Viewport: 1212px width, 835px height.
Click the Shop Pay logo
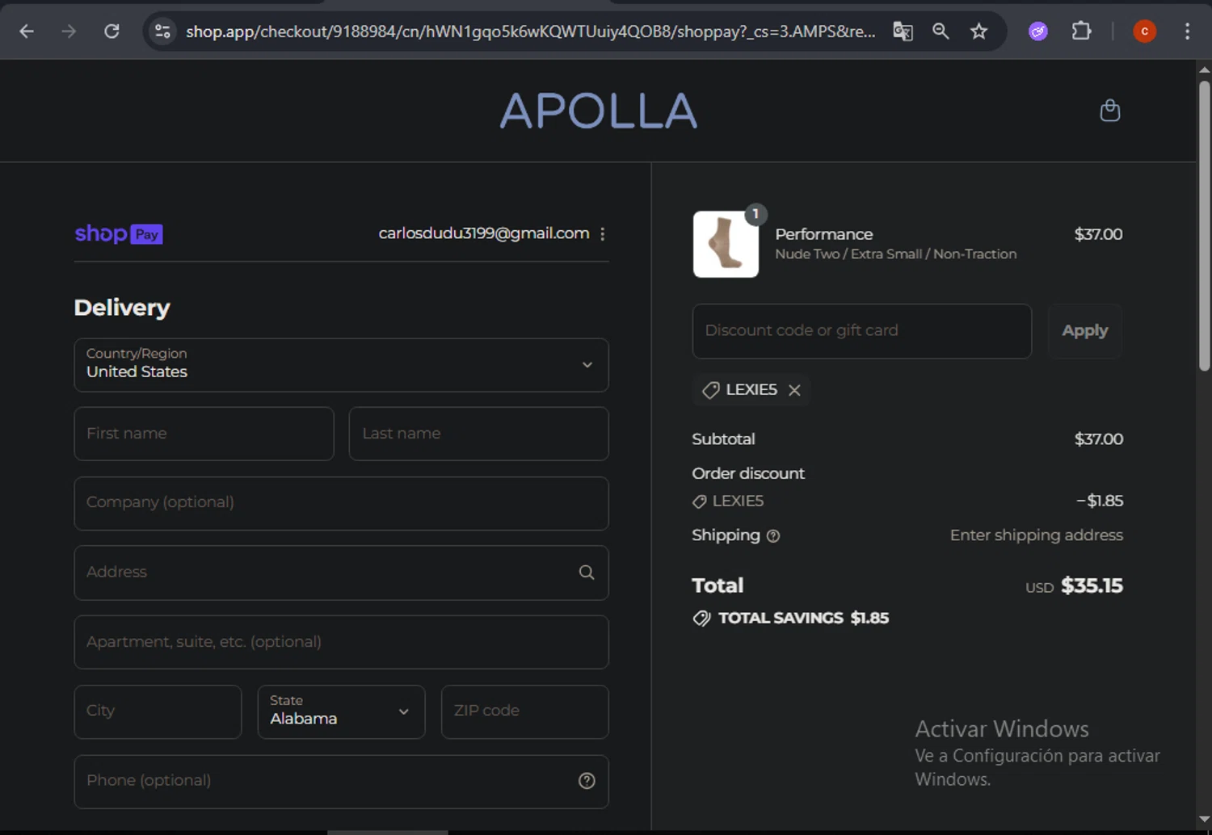pyautogui.click(x=119, y=234)
